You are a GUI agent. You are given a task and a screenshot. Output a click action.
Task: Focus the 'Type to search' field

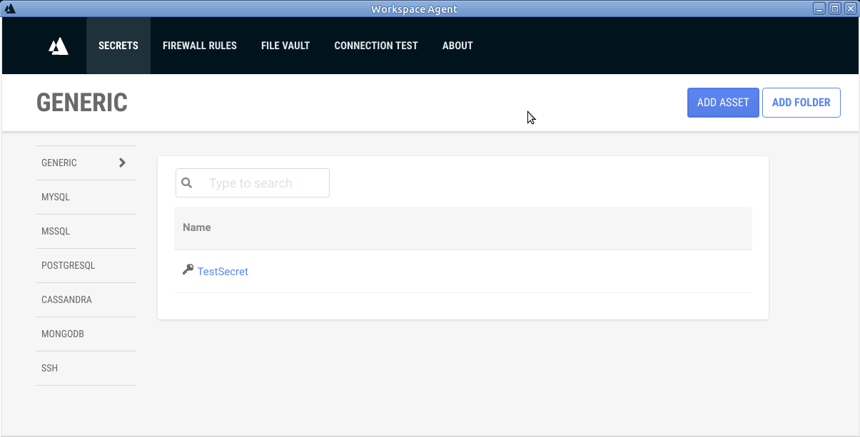point(253,183)
